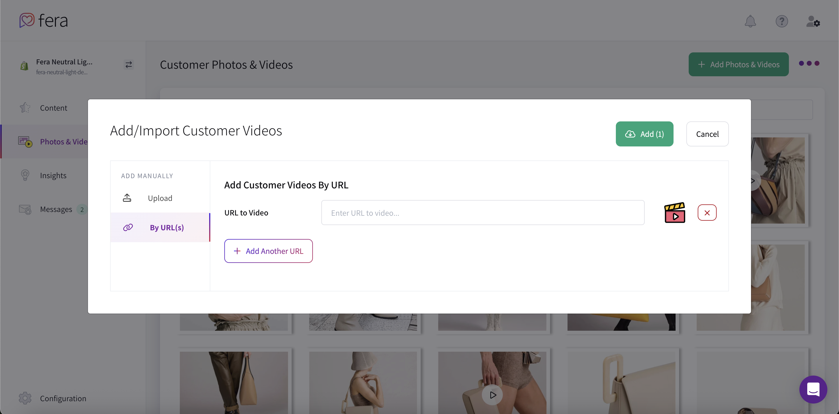Click the clapperboard video icon beside URL field
Screen dimensions: 839x414
click(674, 212)
